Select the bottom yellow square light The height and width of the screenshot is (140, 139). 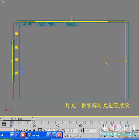pos(17,73)
